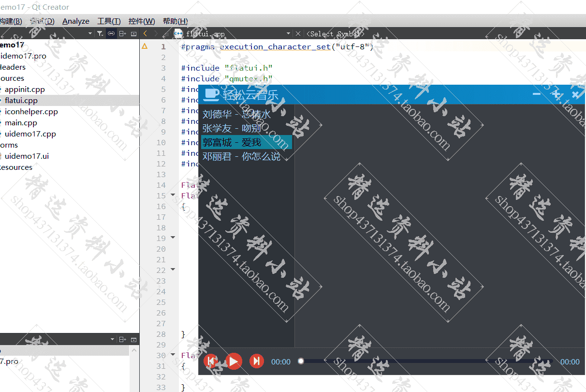Click the coffee cup icon in player title

(212, 94)
